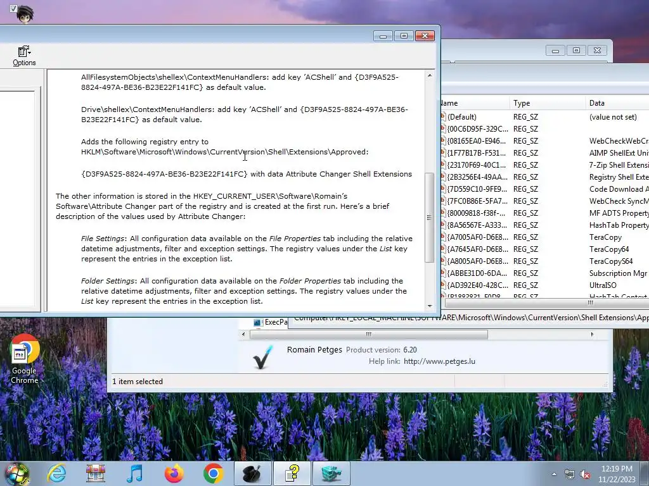The height and width of the screenshot is (486, 649).
Task: Click the help window's scroll-up arrow
Action: (x=430, y=76)
